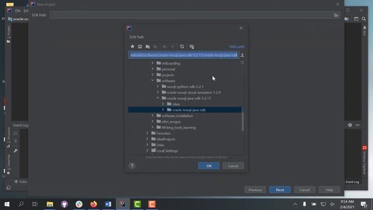373x210 pixels.
Task: Open the wrench icon in Event Log sidebar
Action: coord(16,150)
